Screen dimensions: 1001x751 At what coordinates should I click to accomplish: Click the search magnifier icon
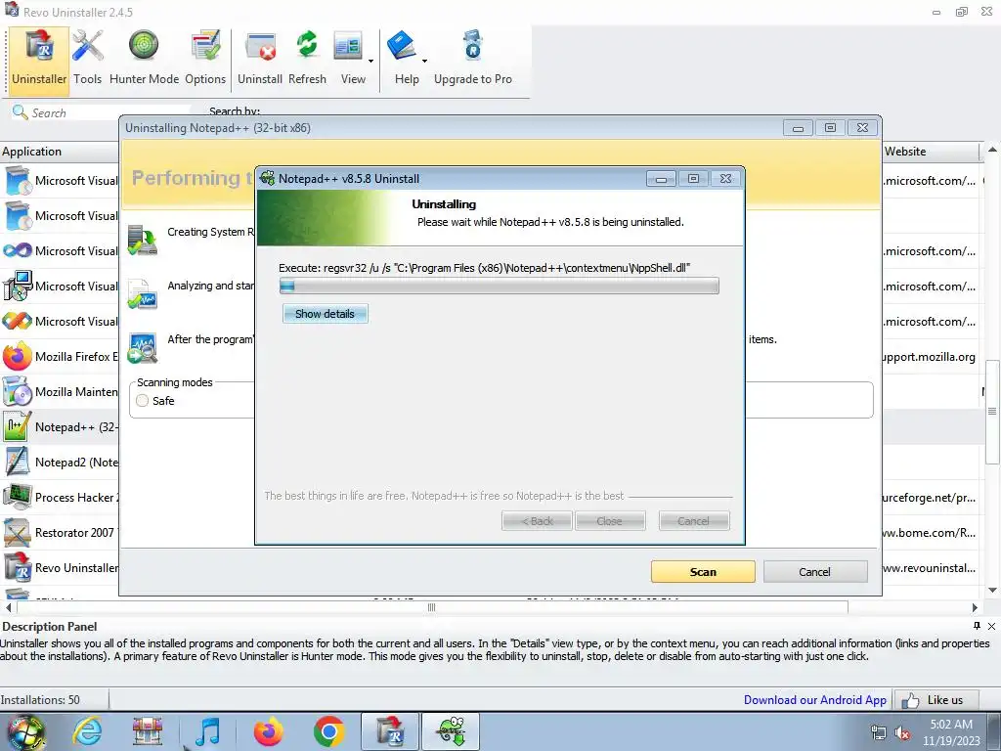coord(20,112)
